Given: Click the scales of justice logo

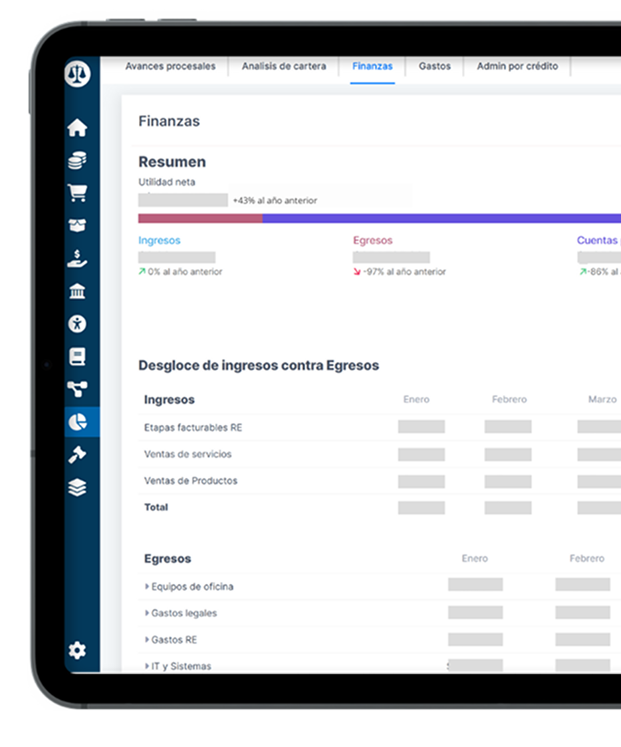Looking at the screenshot, I should [78, 73].
